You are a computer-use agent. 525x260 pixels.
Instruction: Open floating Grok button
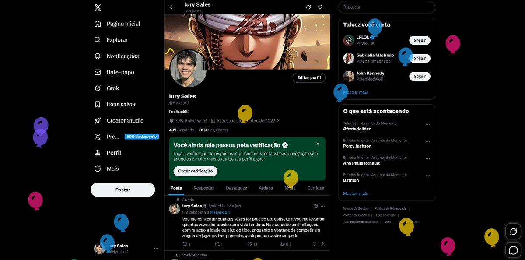click(x=513, y=232)
